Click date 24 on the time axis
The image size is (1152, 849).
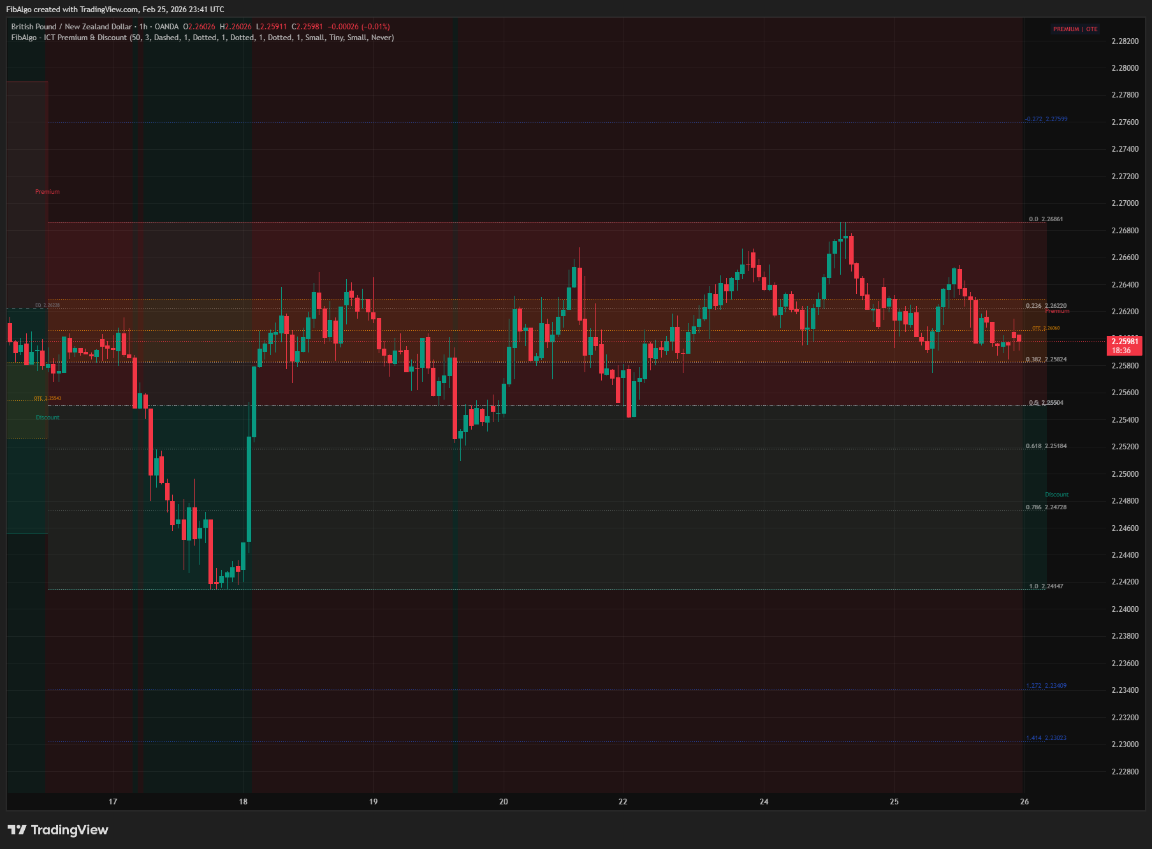click(764, 802)
